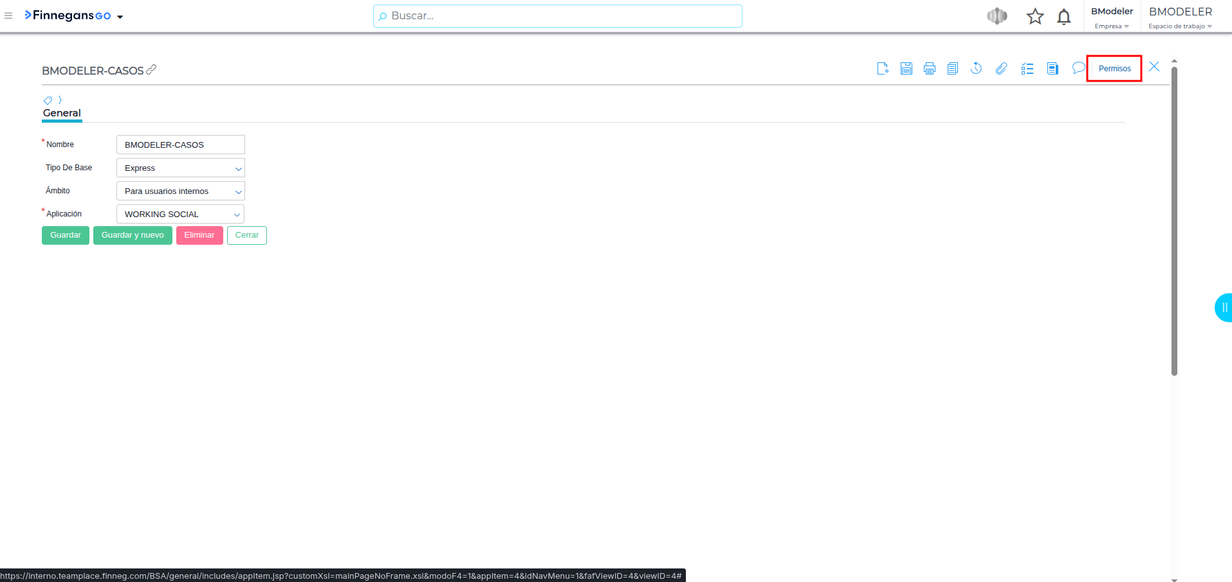Open comments speech bubble icon

click(x=1078, y=67)
